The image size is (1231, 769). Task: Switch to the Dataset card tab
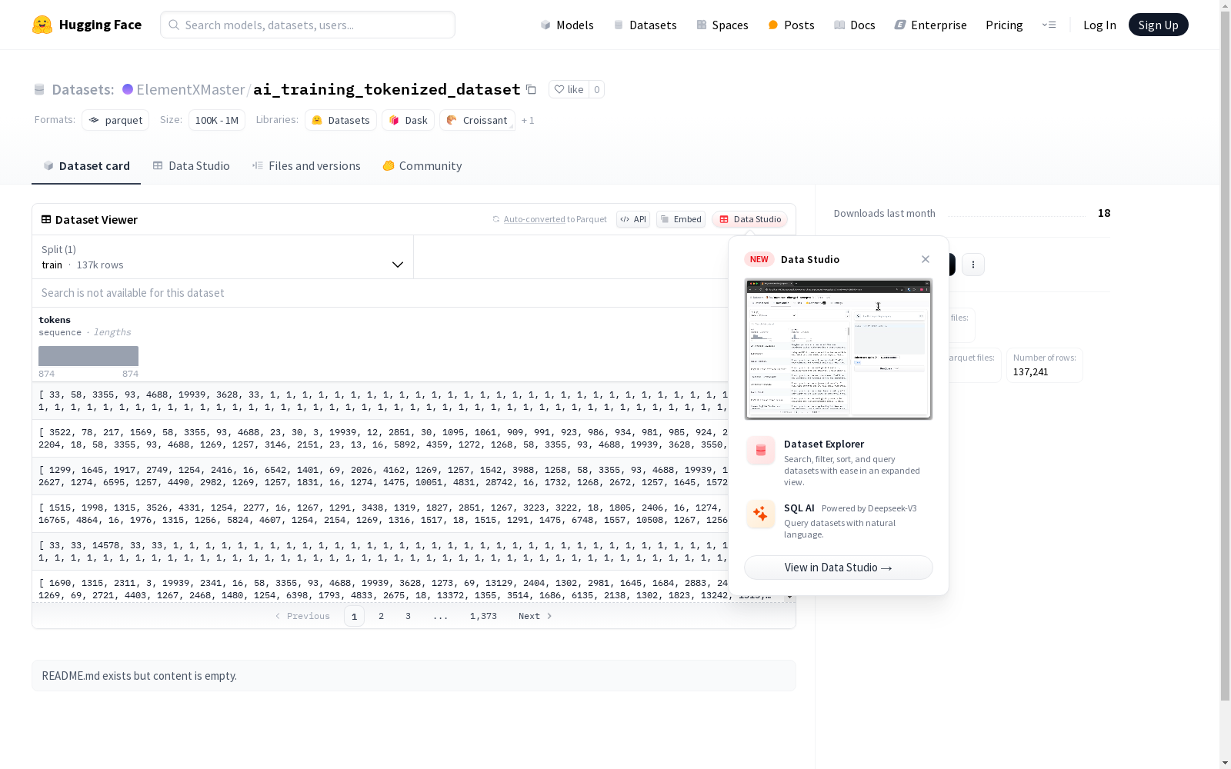pos(86,166)
